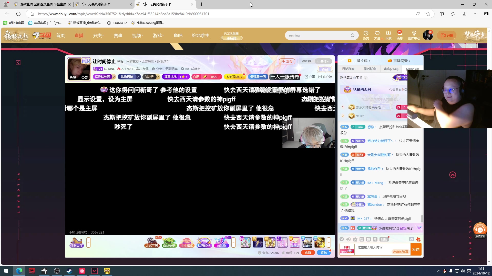Open the 下载 download icon in header
Image resolution: width=492 pixels, height=276 pixels.
click(388, 35)
